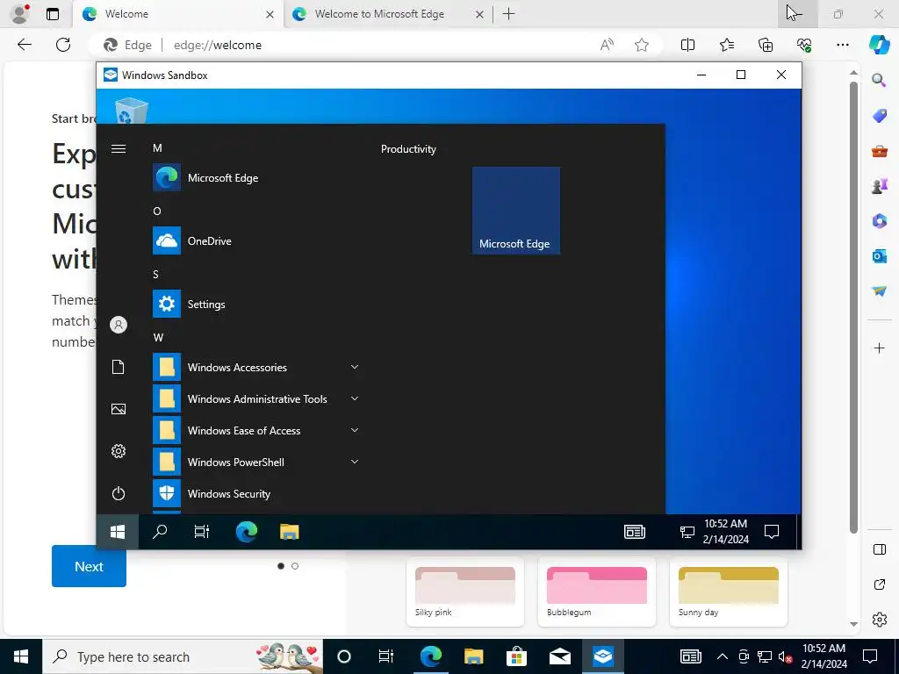Viewport: 899px width, 674px height.
Task: Expand Windows Accessories folder
Action: 257,368
